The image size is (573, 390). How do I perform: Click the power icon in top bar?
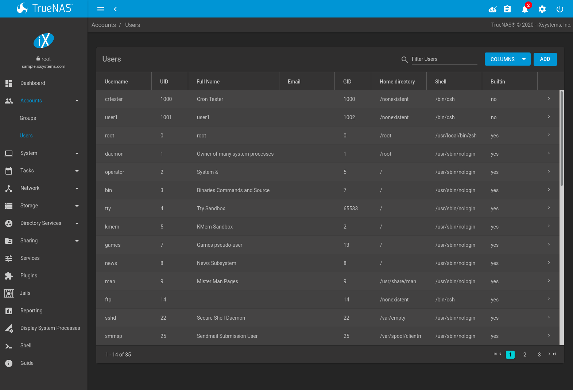point(560,9)
